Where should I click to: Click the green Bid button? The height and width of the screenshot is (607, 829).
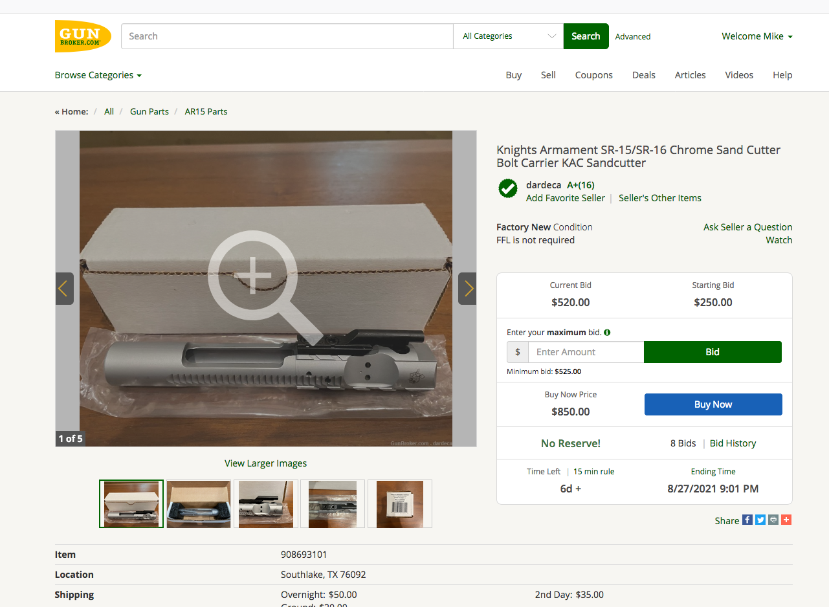click(713, 352)
